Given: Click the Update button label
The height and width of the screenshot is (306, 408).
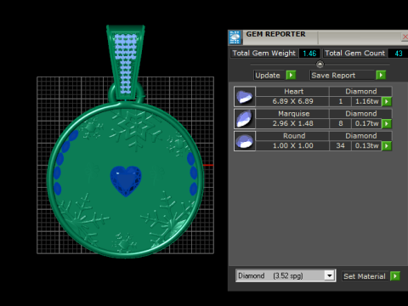Looking at the screenshot, I should tap(268, 76).
